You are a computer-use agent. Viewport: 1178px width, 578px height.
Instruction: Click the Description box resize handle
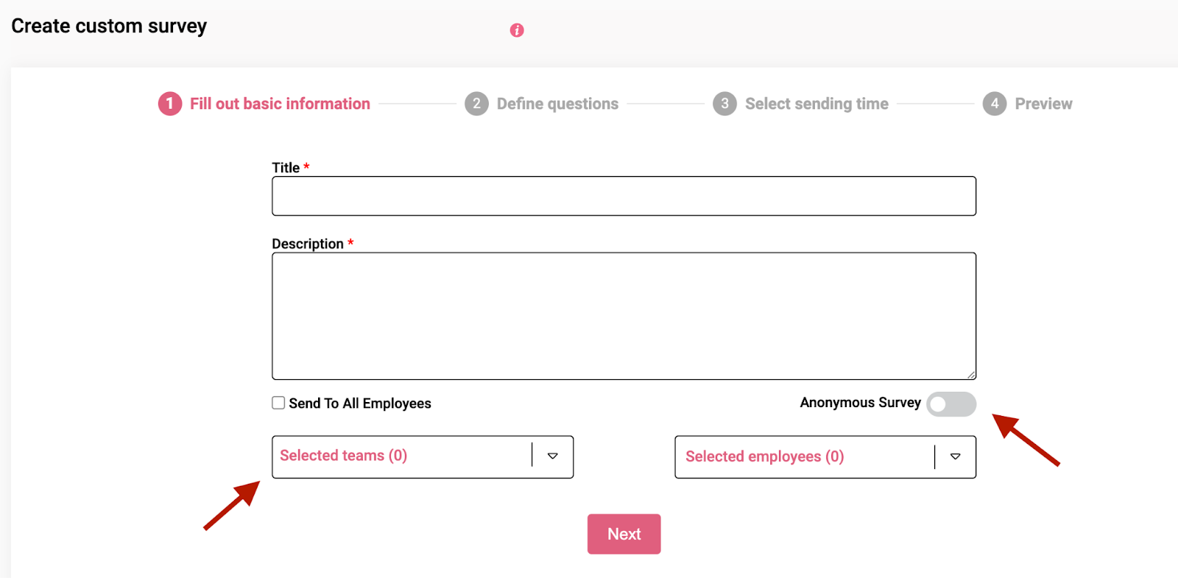pyautogui.click(x=971, y=375)
